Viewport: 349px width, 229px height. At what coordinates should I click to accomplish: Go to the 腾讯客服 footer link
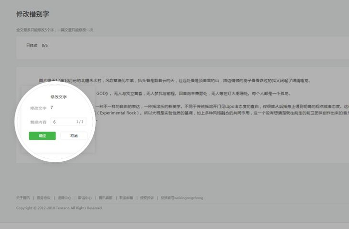pos(106,198)
